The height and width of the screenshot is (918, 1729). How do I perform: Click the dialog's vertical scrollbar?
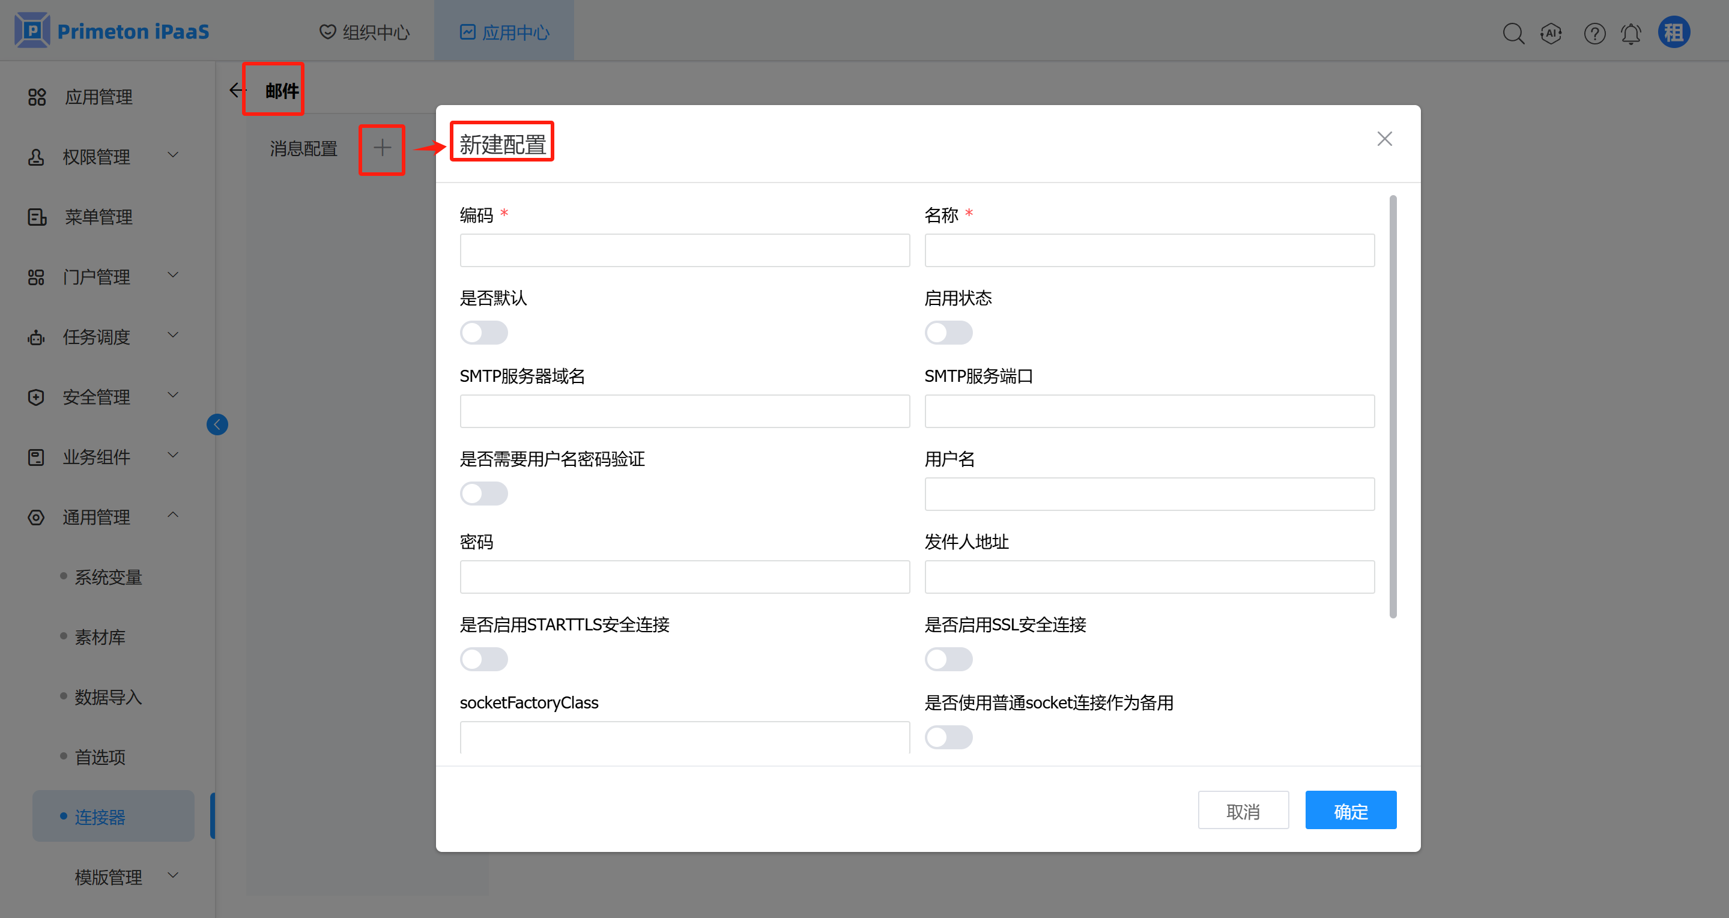[x=1393, y=406]
